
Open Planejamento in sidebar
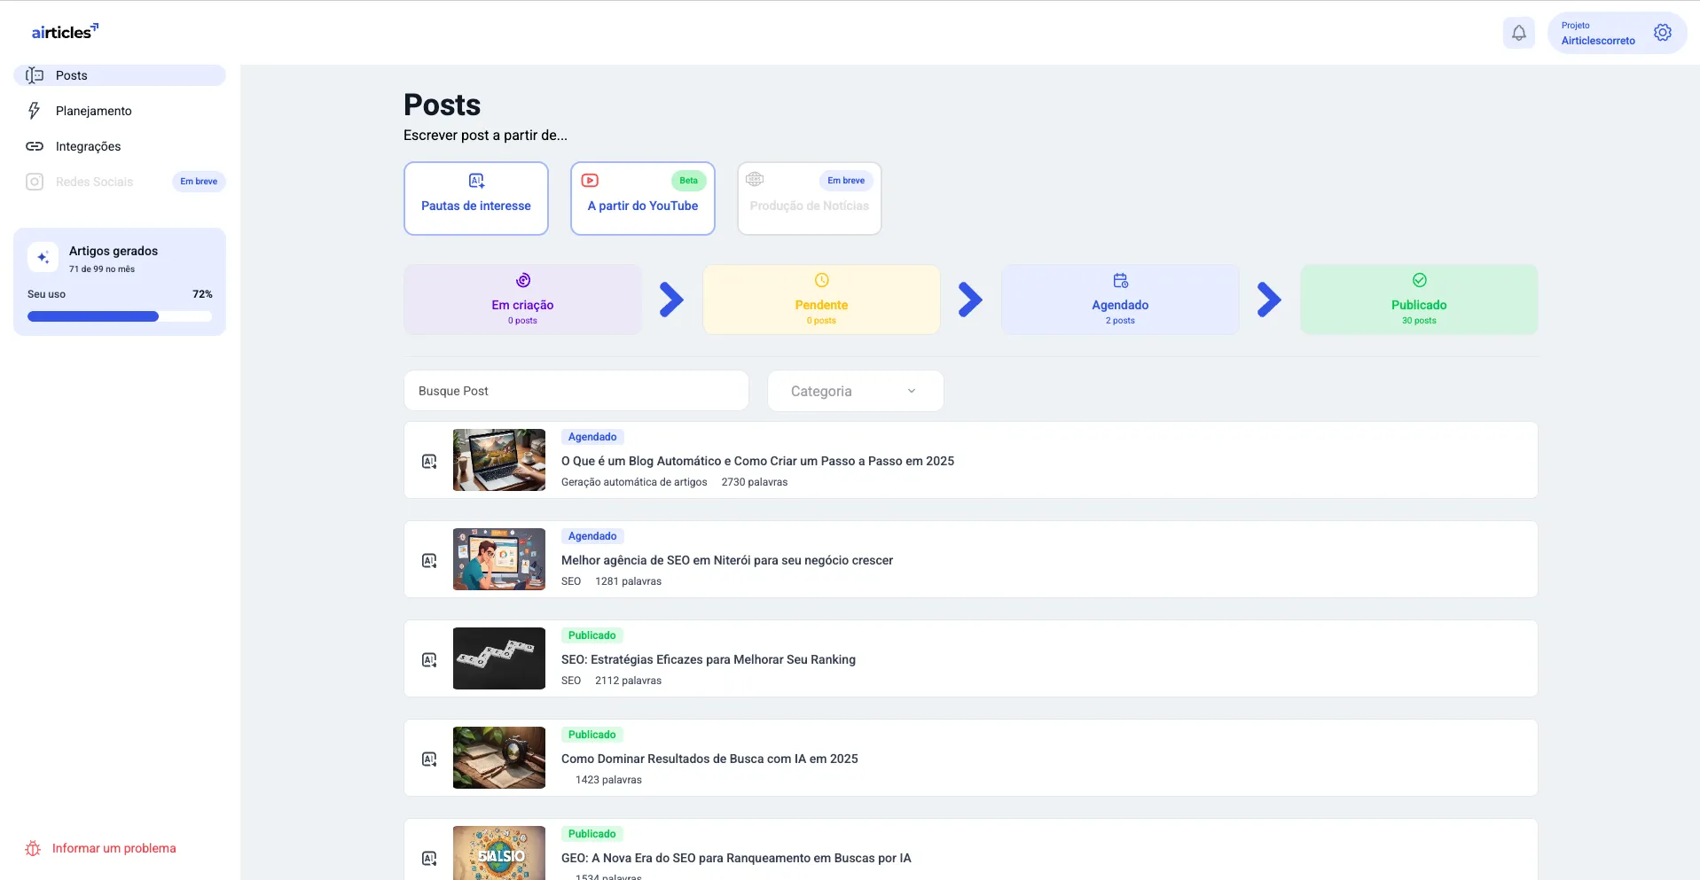click(120, 111)
